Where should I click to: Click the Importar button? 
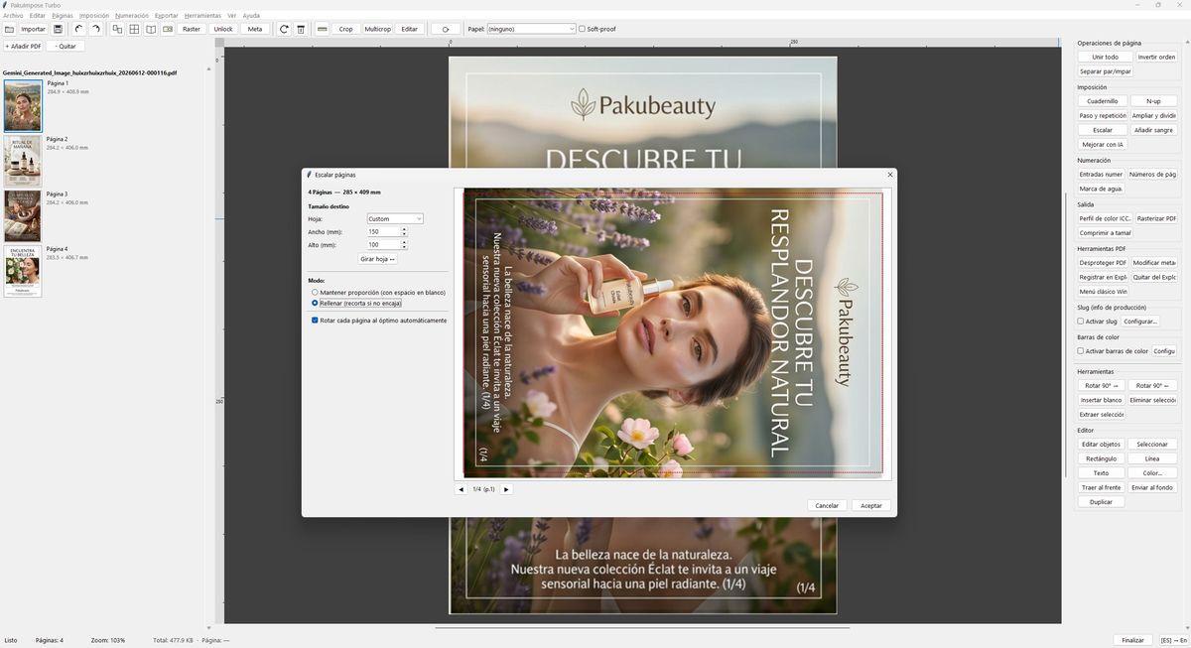coord(34,29)
